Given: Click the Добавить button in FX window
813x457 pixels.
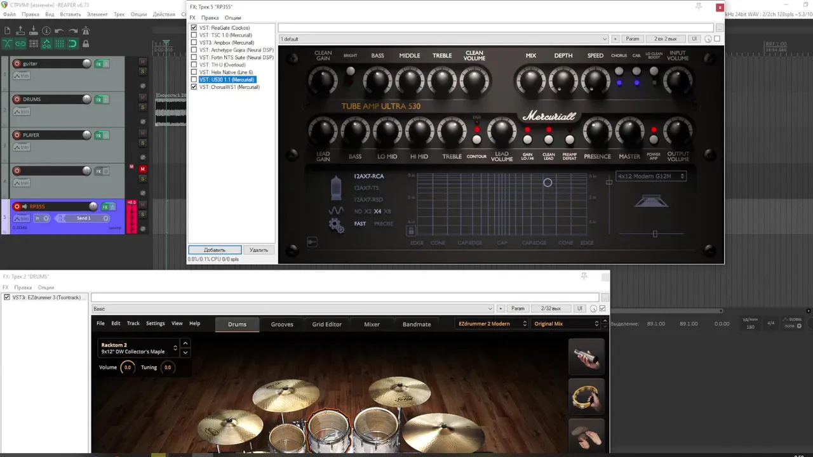Looking at the screenshot, I should [215, 250].
